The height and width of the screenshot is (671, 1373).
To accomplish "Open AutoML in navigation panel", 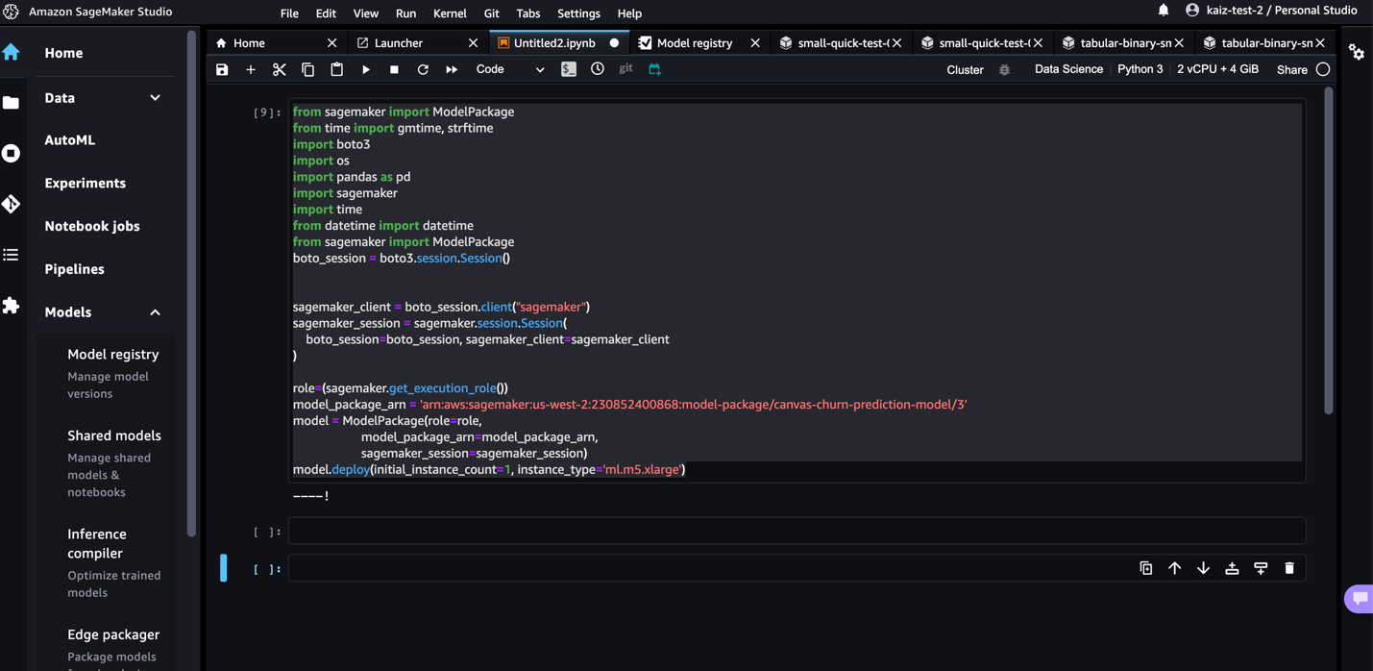I will [69, 140].
